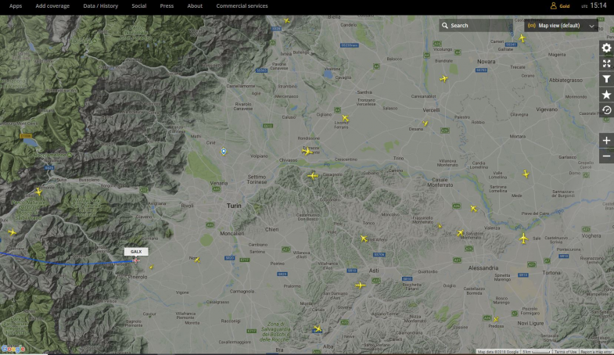Click Terms of Use link
The image size is (614, 355).
pos(566,352)
